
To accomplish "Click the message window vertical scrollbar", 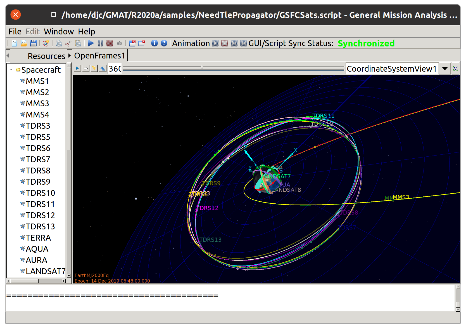I will tap(458, 298).
